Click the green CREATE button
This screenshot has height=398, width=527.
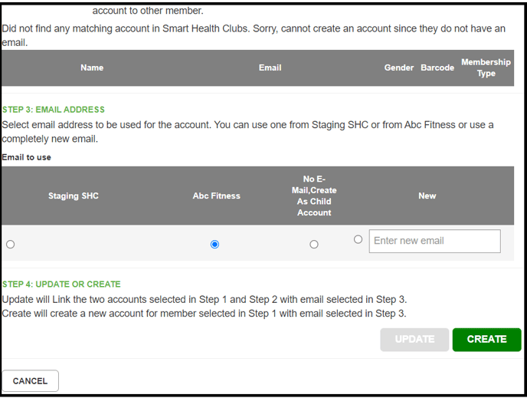click(x=486, y=340)
